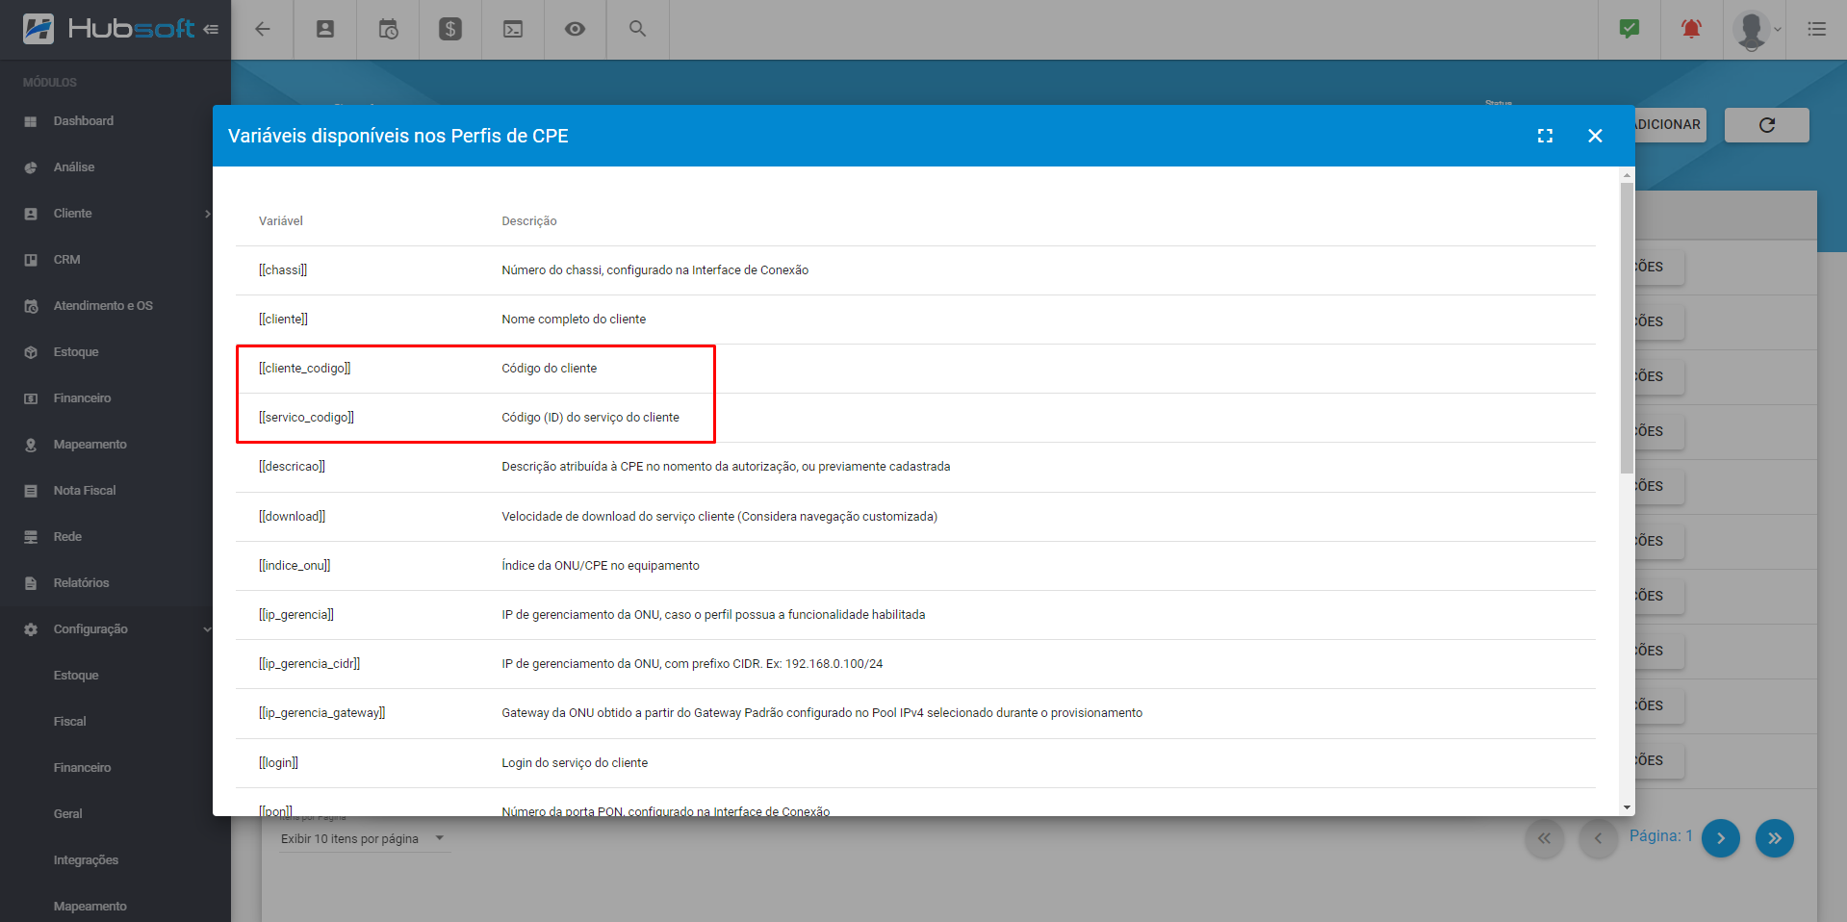Click the Descrição column header
The width and height of the screenshot is (1847, 922).
pos(529,221)
